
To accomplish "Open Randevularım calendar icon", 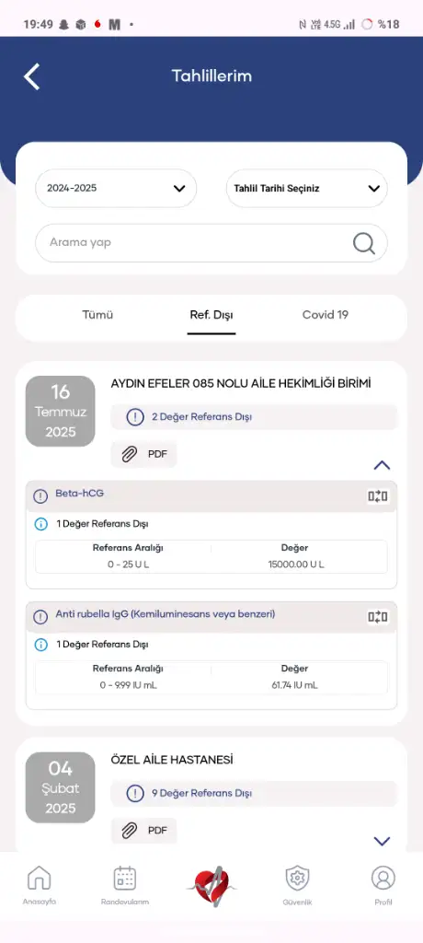I will (125, 878).
